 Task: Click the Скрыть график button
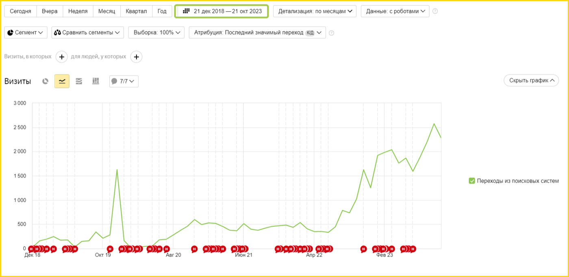(x=531, y=80)
